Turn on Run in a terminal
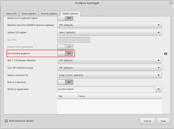The height and width of the screenshot is (129, 174). pos(65,82)
